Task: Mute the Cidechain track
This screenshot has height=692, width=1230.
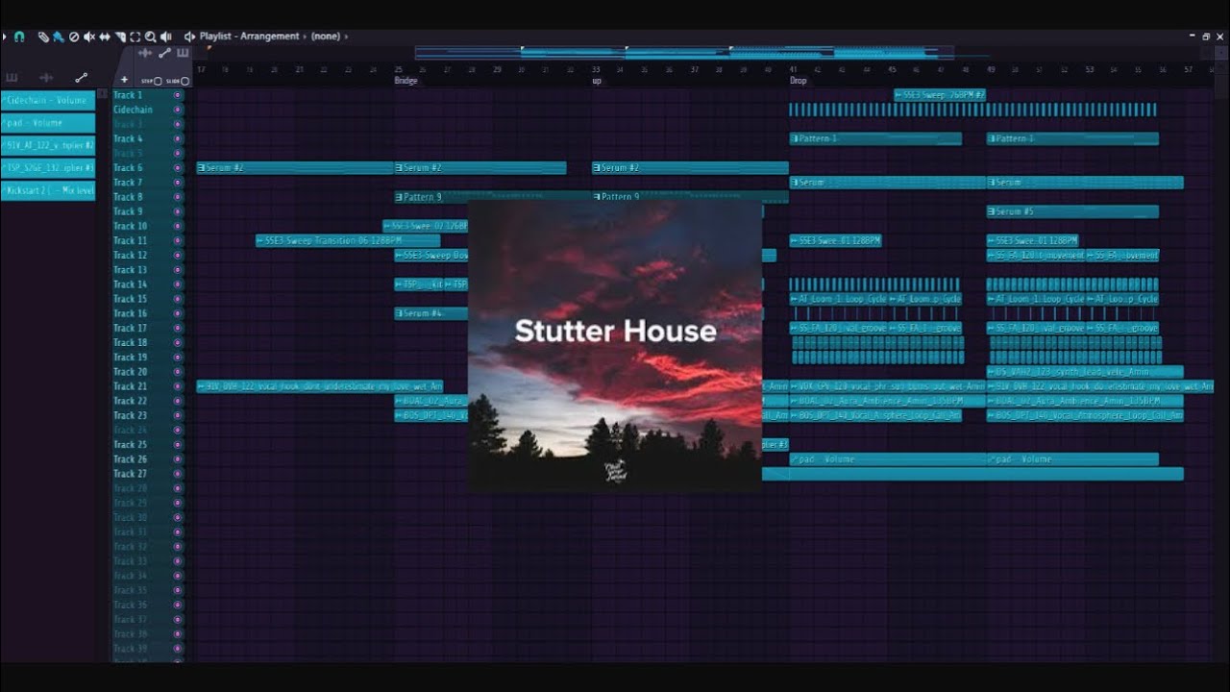Action: coord(177,110)
